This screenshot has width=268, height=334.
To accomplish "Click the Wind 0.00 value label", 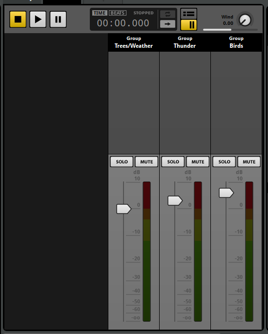I will coord(228,23).
